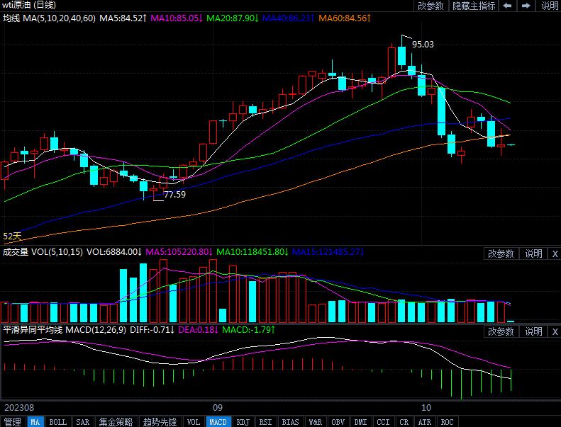Close the volume (成交量) panel with X
This screenshot has height=427, width=561.
pyautogui.click(x=555, y=254)
